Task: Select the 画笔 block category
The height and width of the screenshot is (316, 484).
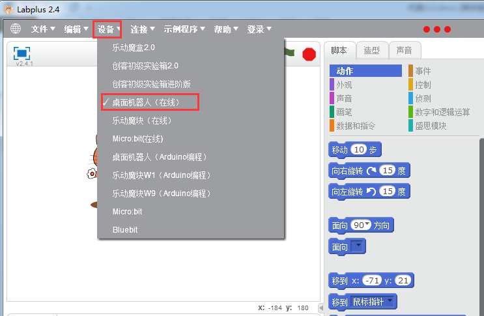Action: pos(341,112)
